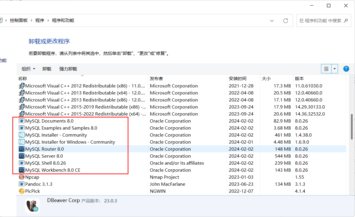
Task: Click the MySQL Installer for Windows icon
Action: point(21,142)
